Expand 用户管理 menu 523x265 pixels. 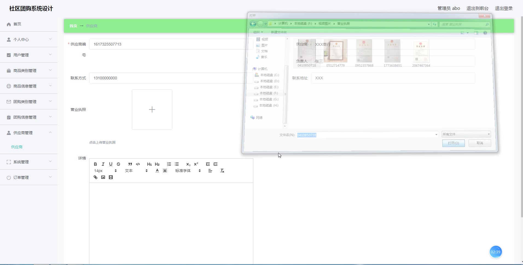coord(29,55)
